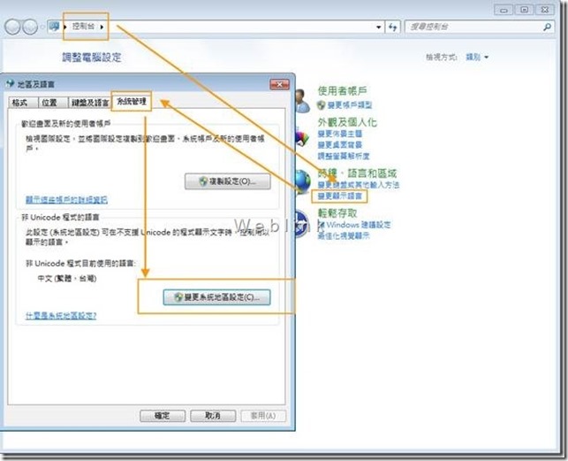
Task: Click the 取消 button
Action: (213, 416)
